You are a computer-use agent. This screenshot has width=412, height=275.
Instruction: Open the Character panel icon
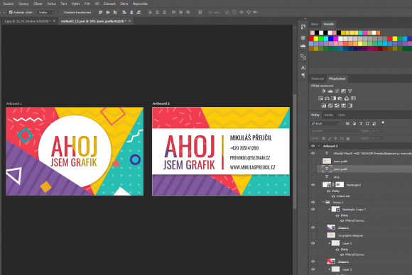[303, 67]
